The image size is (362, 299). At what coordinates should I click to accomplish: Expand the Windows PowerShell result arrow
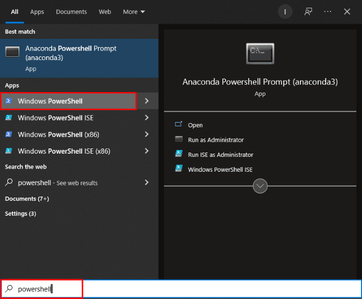146,101
